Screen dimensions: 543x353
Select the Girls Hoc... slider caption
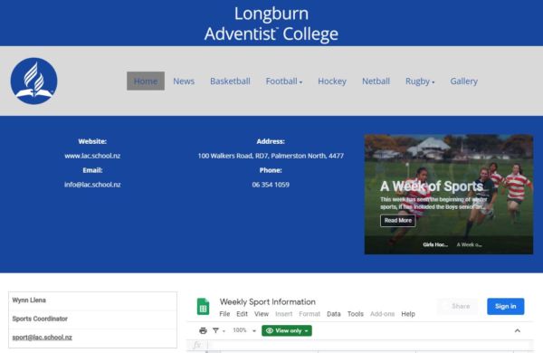(435, 244)
